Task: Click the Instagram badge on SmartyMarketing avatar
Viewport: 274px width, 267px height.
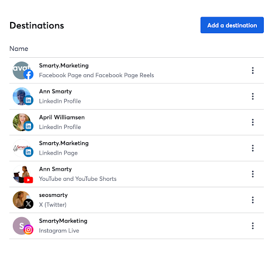Action: click(28, 230)
